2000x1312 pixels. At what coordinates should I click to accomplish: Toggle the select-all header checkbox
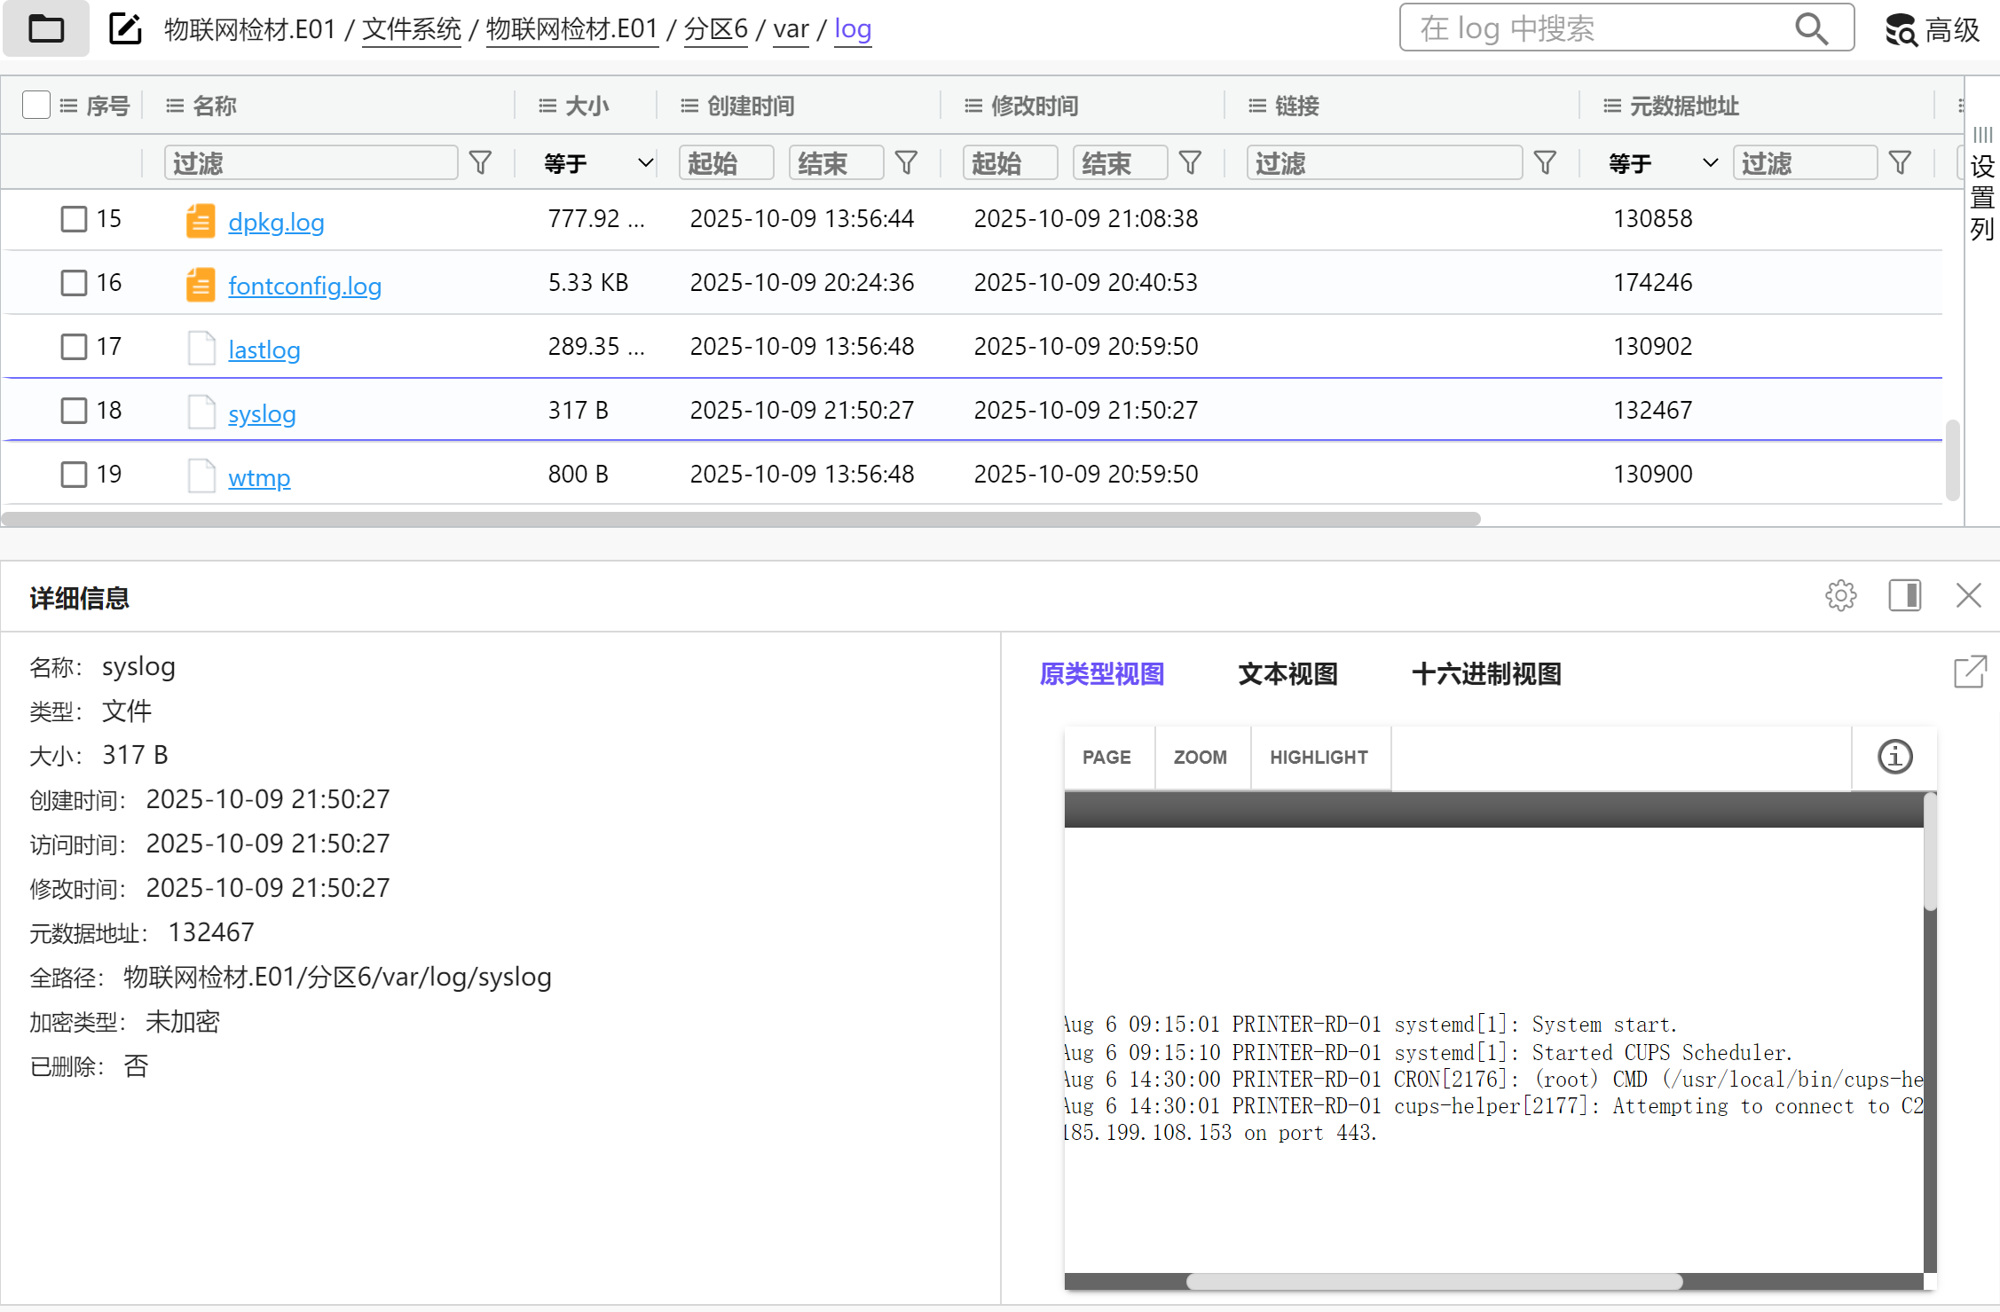(x=36, y=106)
